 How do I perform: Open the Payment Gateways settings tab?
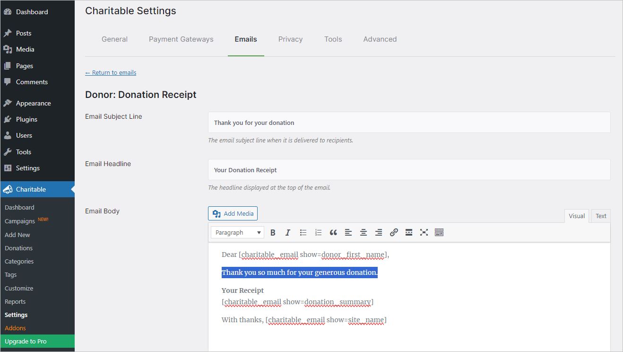pos(181,39)
